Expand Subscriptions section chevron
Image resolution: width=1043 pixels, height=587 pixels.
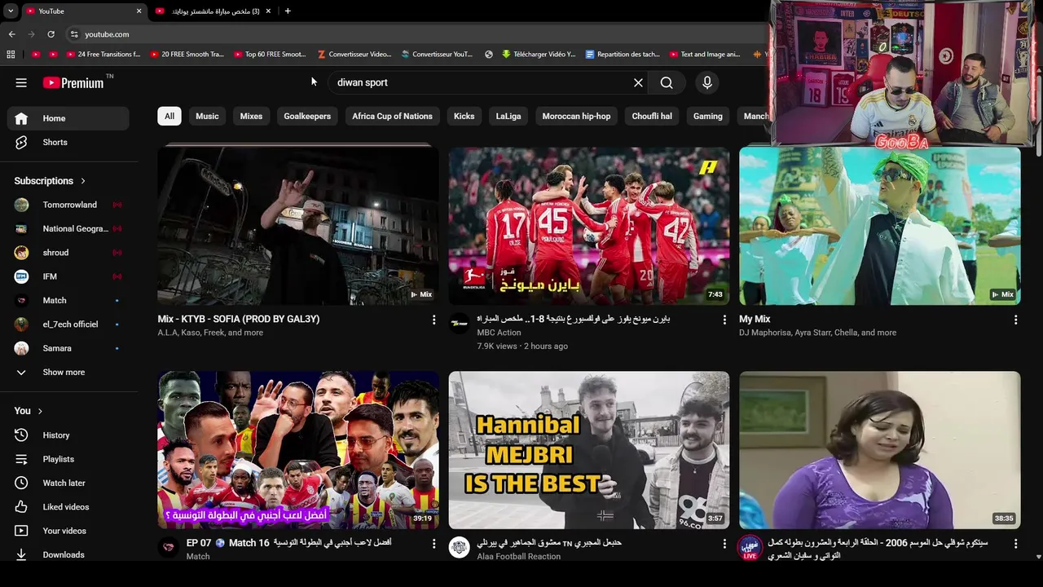coord(82,181)
